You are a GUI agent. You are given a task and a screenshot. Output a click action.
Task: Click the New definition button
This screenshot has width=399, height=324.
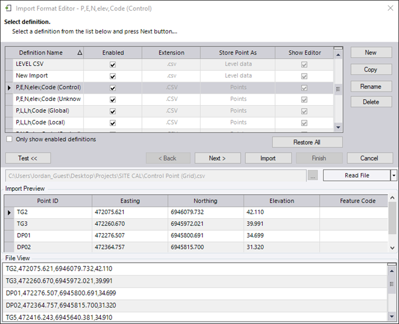click(x=371, y=52)
